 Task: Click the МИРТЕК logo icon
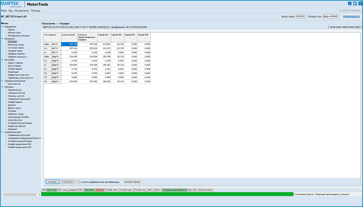tap(11, 4)
